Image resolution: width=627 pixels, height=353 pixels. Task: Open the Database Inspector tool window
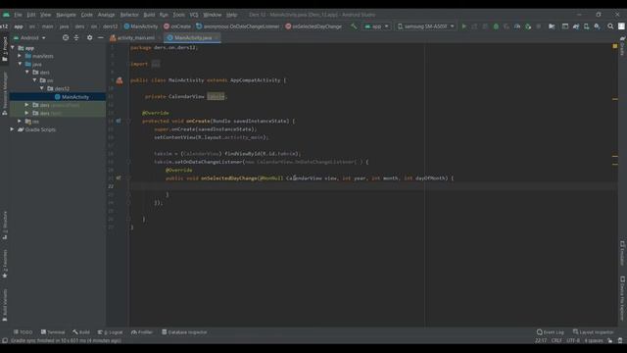click(x=184, y=332)
